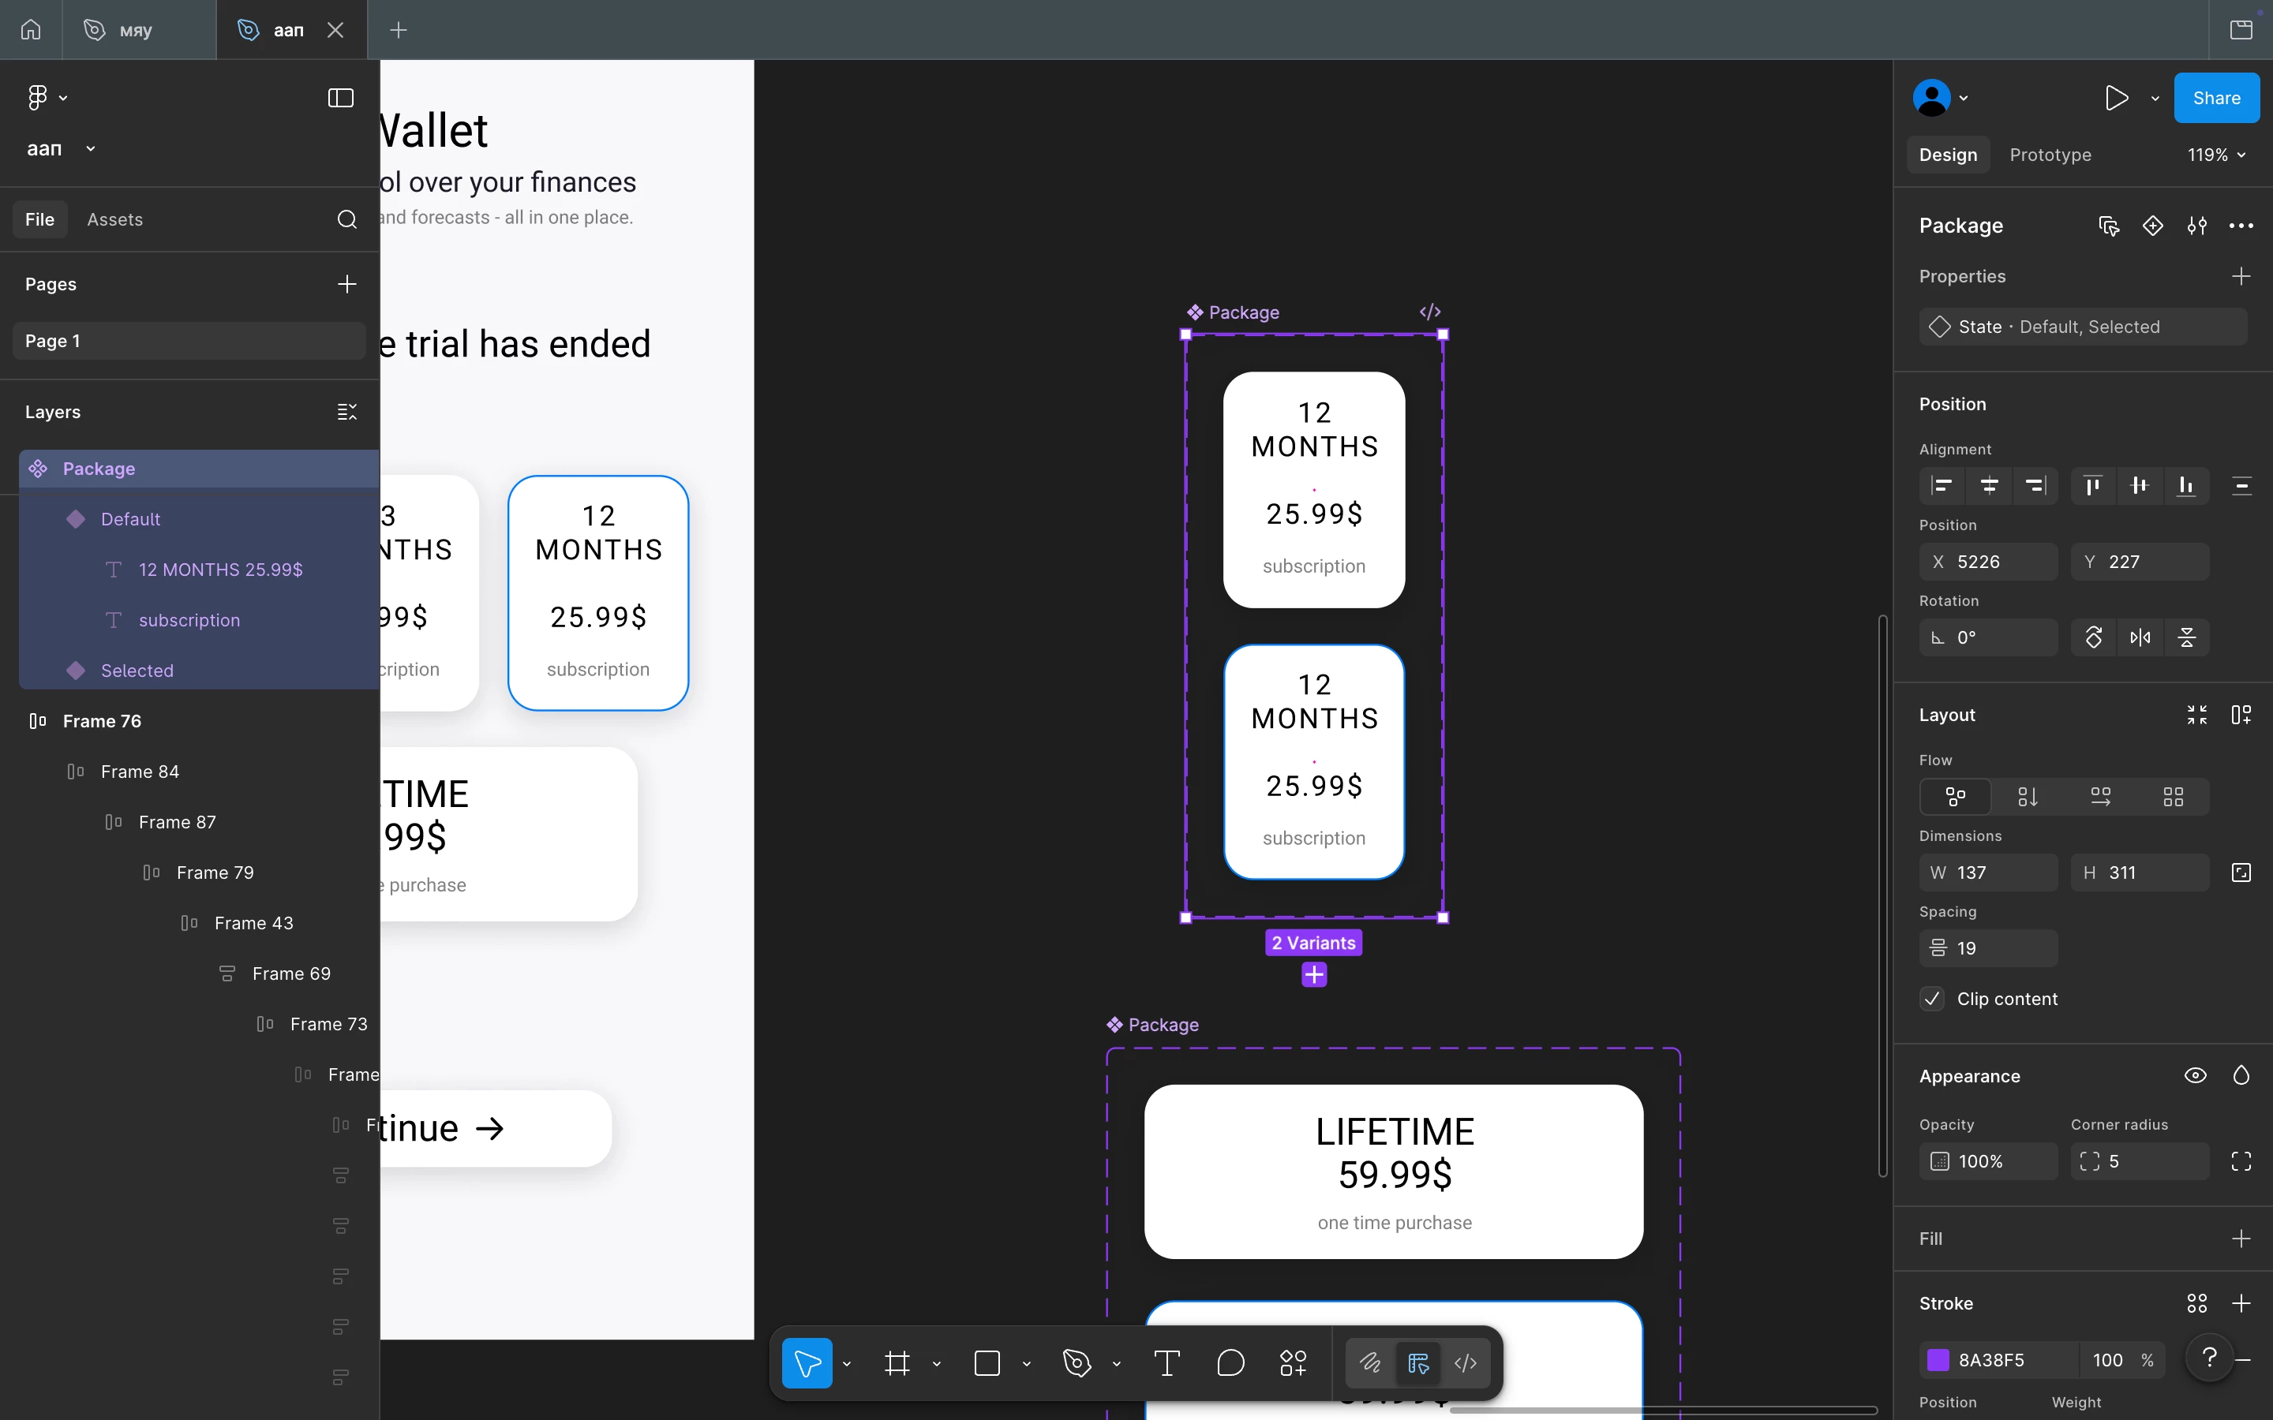The width and height of the screenshot is (2273, 1420).
Task: Toggle the Clip content checkbox
Action: pos(1932,998)
